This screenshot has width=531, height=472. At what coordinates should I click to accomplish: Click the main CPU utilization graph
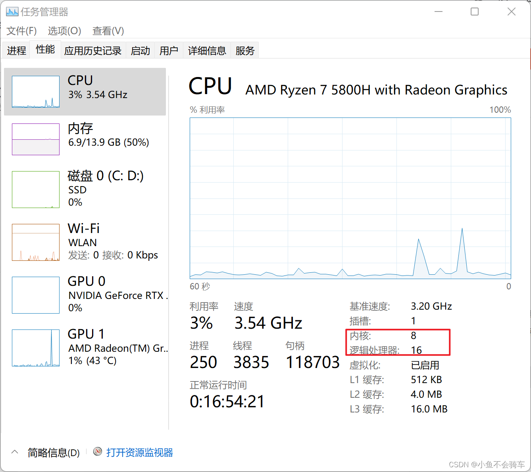coord(350,198)
